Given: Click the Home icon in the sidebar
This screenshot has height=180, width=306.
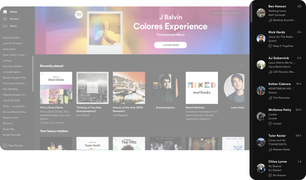Looking at the screenshot, I should click(5, 12).
